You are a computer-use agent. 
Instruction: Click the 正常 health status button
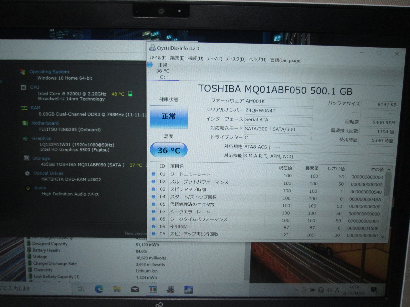pyautogui.click(x=169, y=117)
